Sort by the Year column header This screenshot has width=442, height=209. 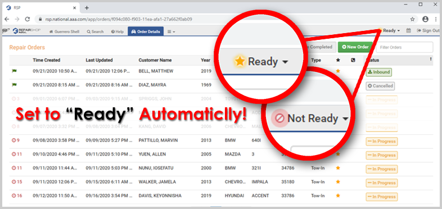205,60
